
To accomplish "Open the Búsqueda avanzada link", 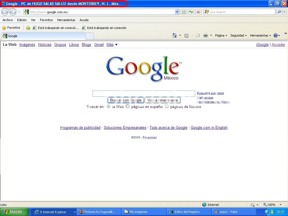I will click(210, 93).
